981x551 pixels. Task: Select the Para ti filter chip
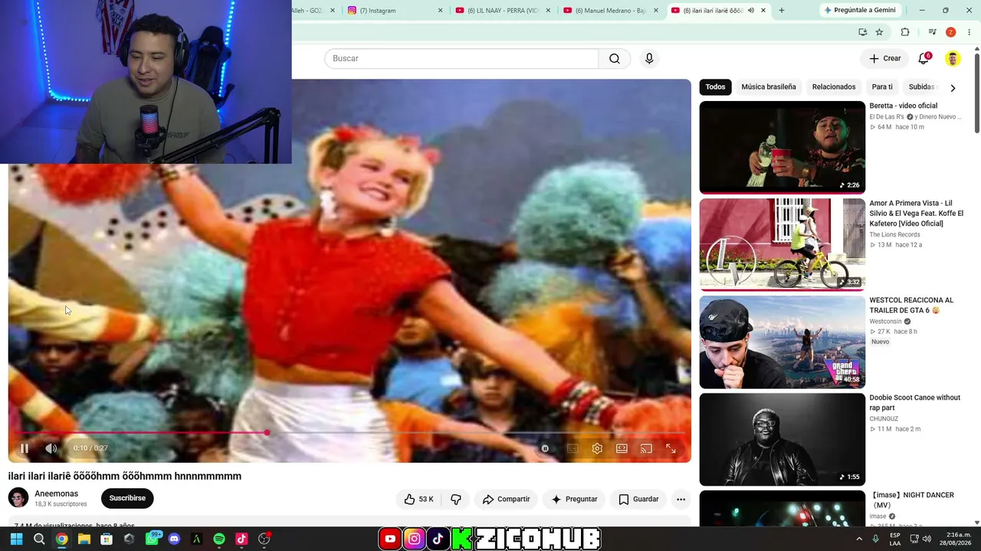pos(882,86)
